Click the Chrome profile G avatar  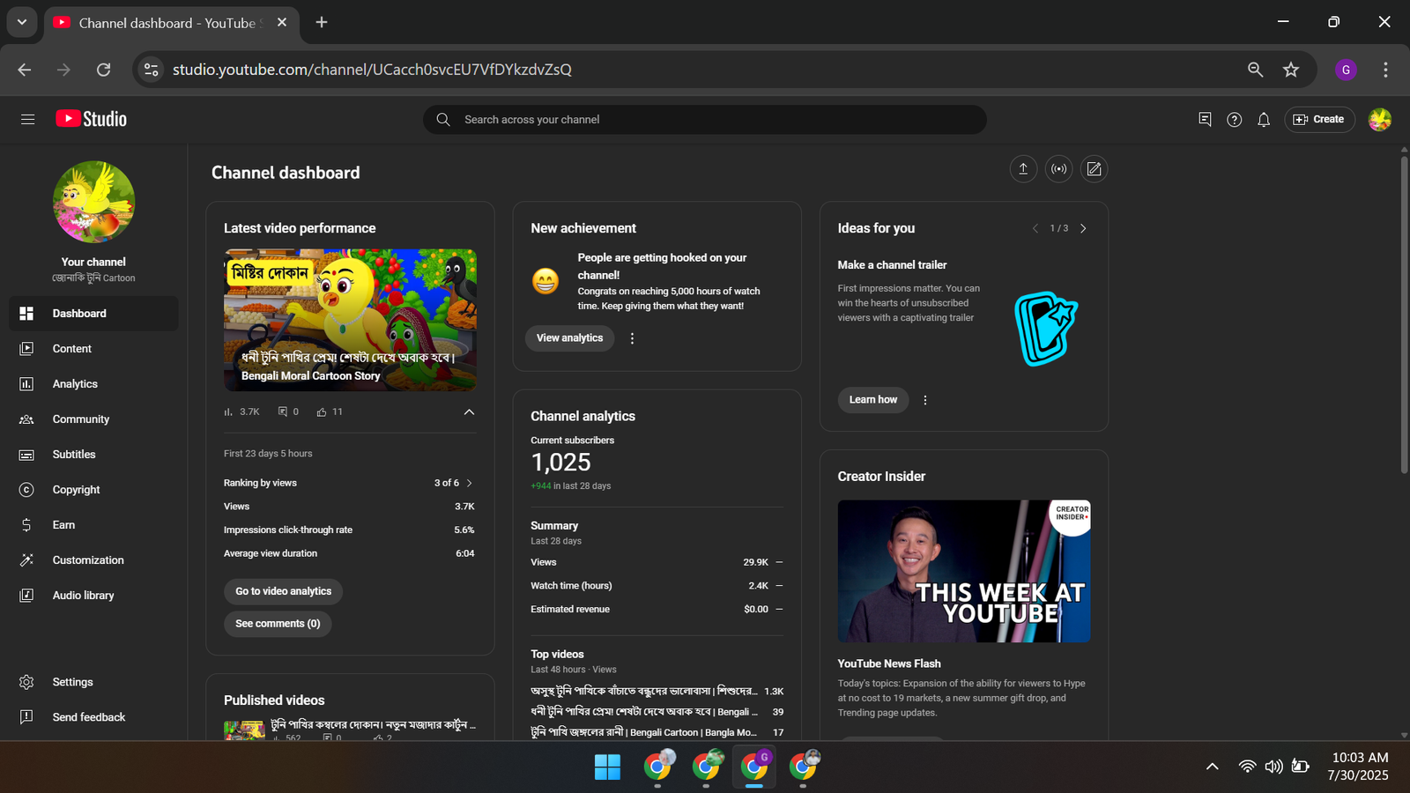pos(1346,70)
